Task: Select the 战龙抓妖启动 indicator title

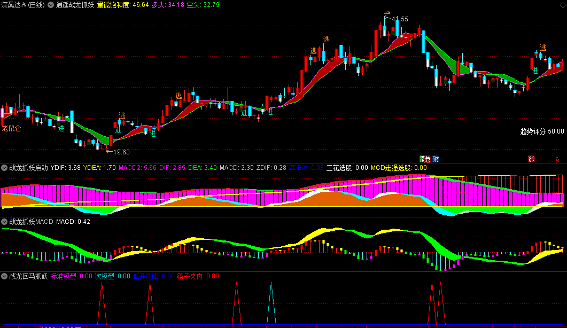Action: [x=28, y=168]
